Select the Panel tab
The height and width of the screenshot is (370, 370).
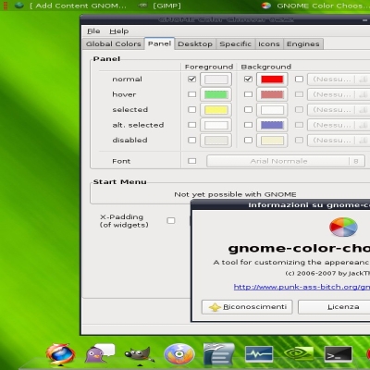(x=159, y=43)
